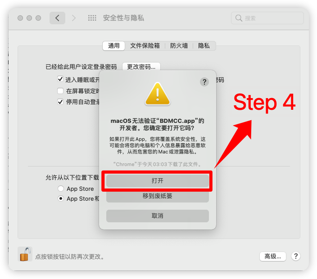The image size is (317, 279).
Task: Select the App Store only radio button
Action: click(x=61, y=189)
